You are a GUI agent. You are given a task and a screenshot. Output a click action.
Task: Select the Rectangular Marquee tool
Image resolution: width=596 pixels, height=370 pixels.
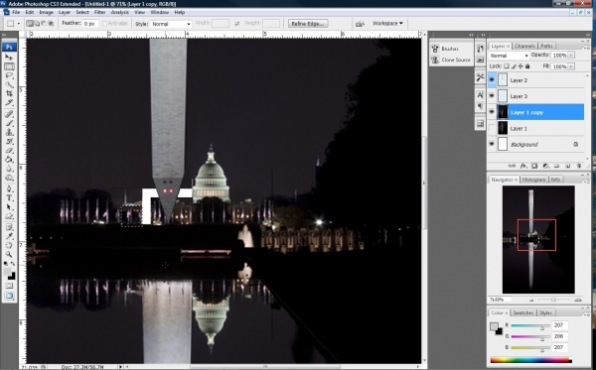pyautogui.click(x=9, y=66)
